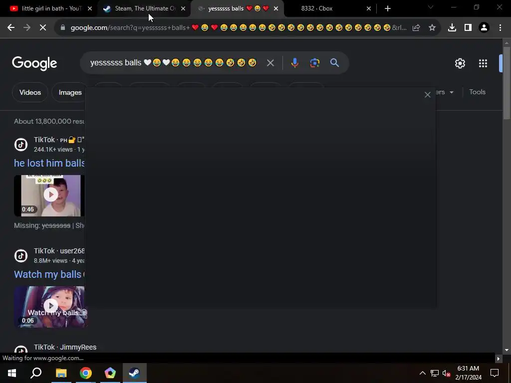This screenshot has height=383, width=511.
Task: Click inside the Google search box
Action: click(173, 62)
